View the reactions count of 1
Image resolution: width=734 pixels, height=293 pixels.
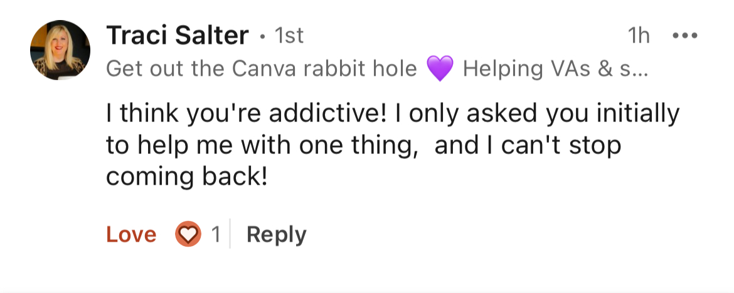click(215, 235)
